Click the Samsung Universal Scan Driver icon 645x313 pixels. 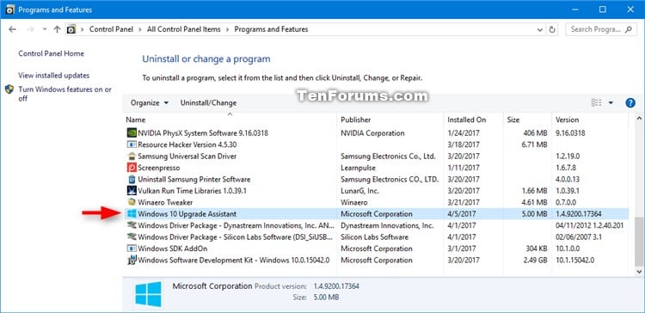click(132, 156)
